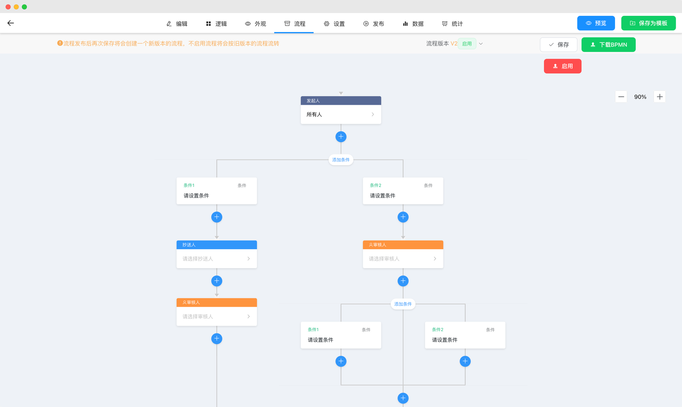Switch to the 数据 tab
Viewport: 682px width, 407px height.
pyautogui.click(x=413, y=24)
